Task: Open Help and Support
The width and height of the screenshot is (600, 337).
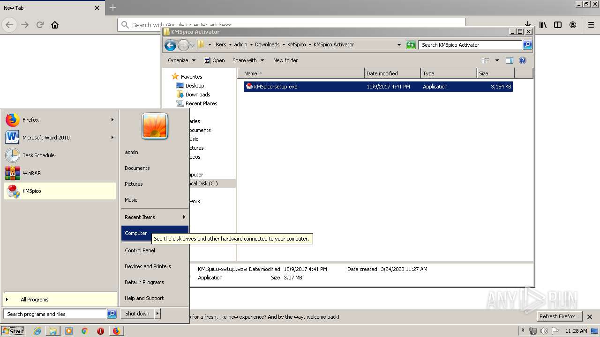Action: click(155, 298)
